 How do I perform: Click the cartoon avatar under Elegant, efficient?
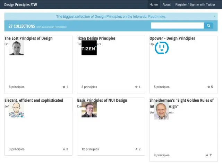[16, 110]
